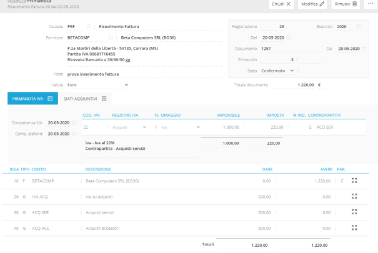Click the search icon next to Esercizio 2020
This screenshot has width=378, height=253.
pyautogui.click(x=359, y=26)
